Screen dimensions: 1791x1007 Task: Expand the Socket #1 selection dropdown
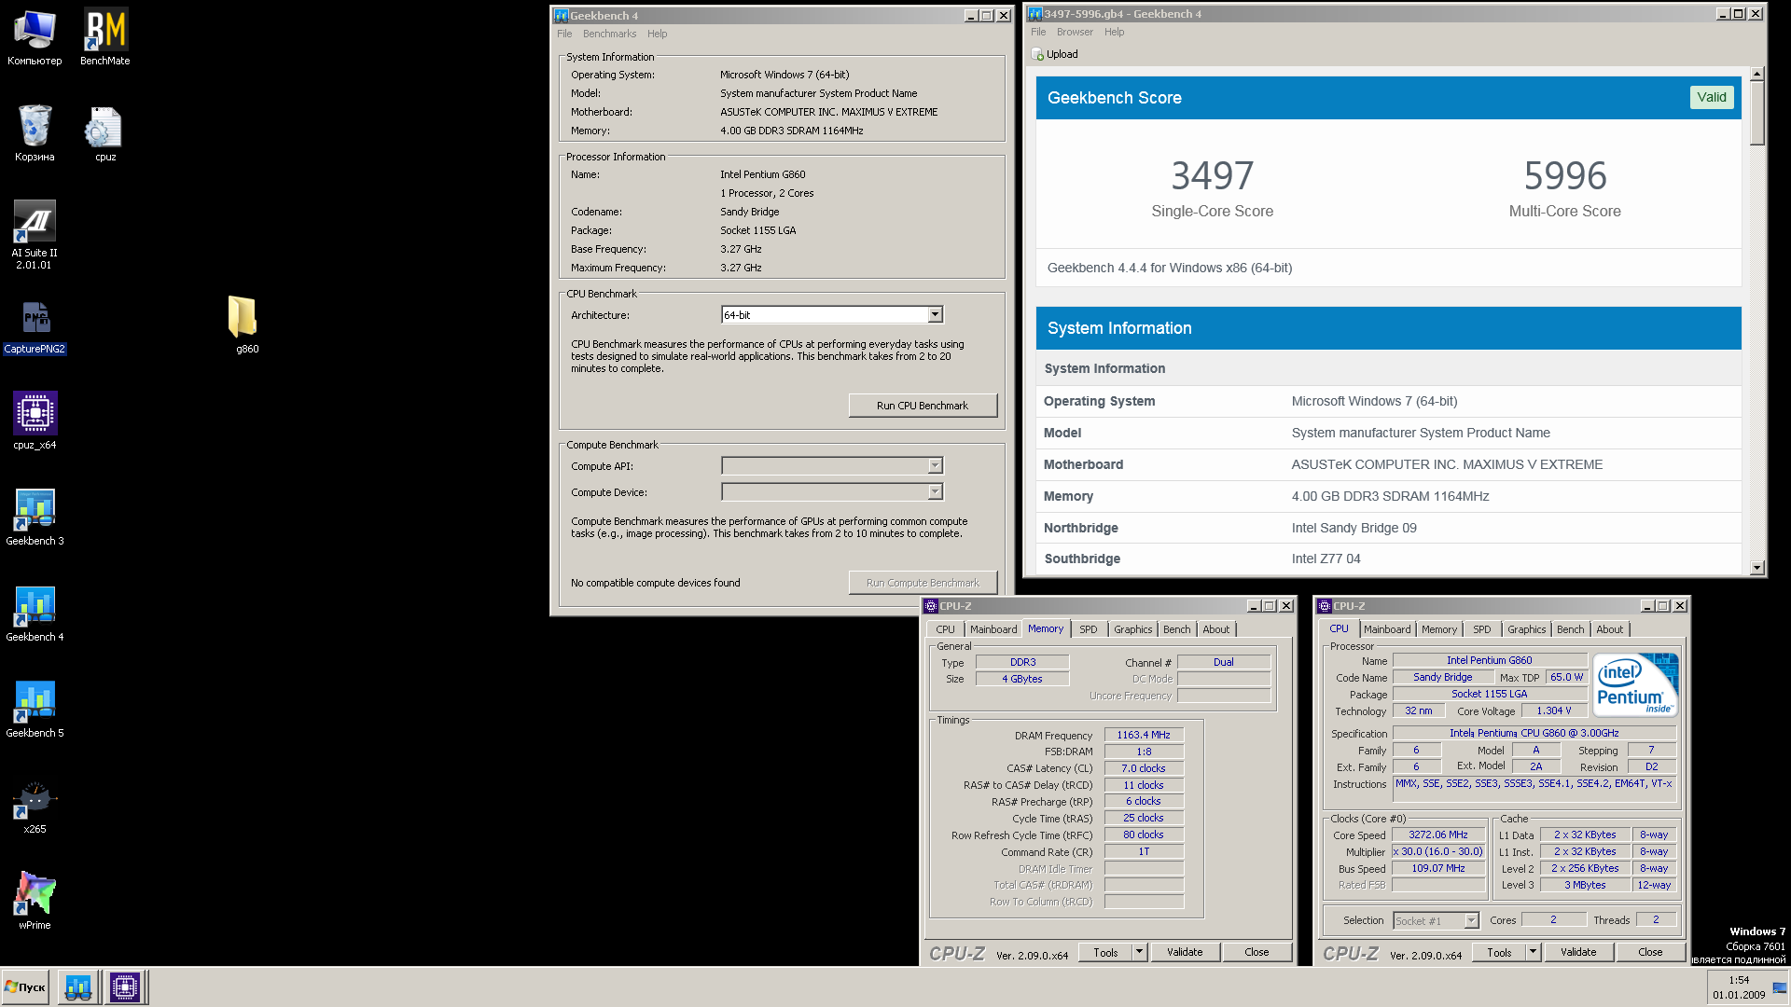[1471, 921]
